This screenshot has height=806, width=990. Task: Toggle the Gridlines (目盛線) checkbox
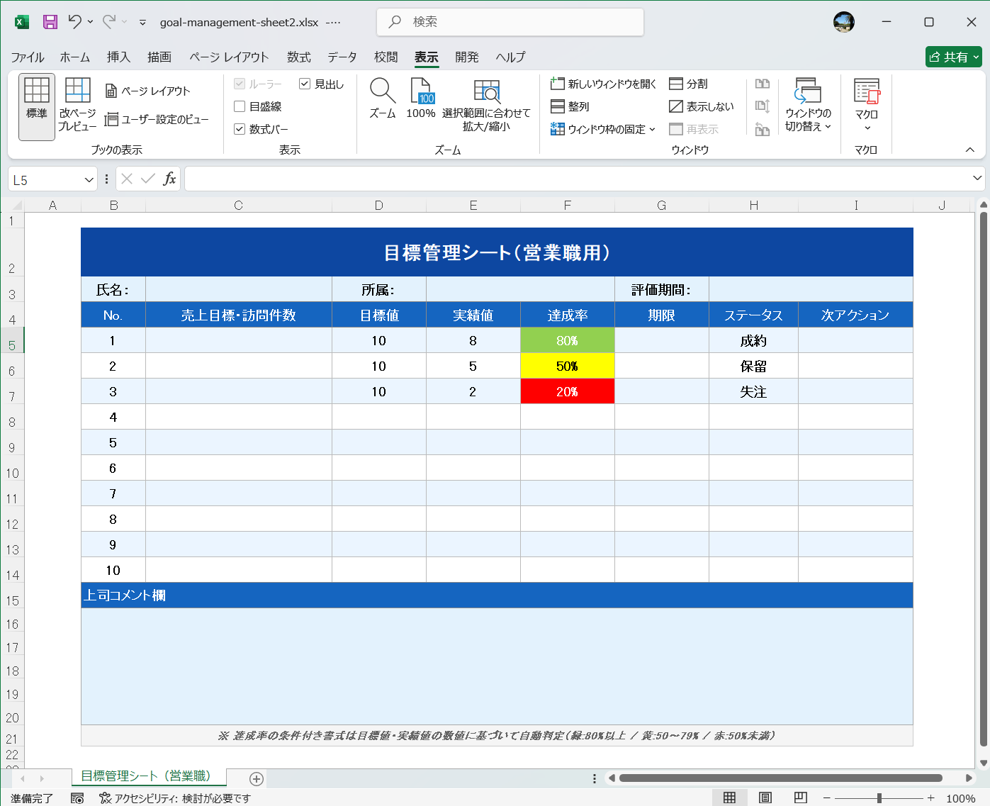[240, 106]
